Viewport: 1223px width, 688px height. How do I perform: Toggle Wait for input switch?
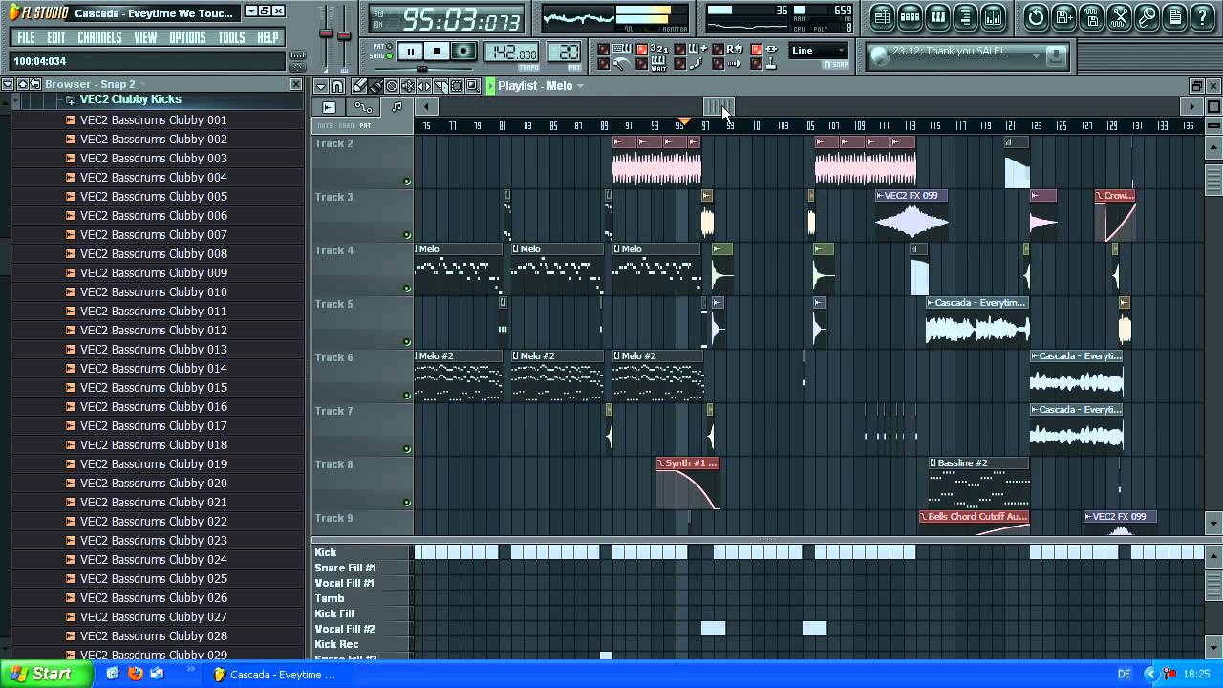[x=642, y=64]
